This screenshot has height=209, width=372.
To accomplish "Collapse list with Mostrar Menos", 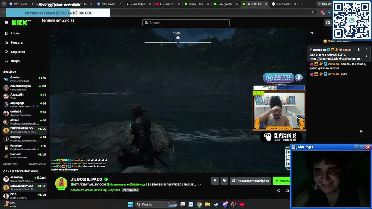I will click(37, 164).
